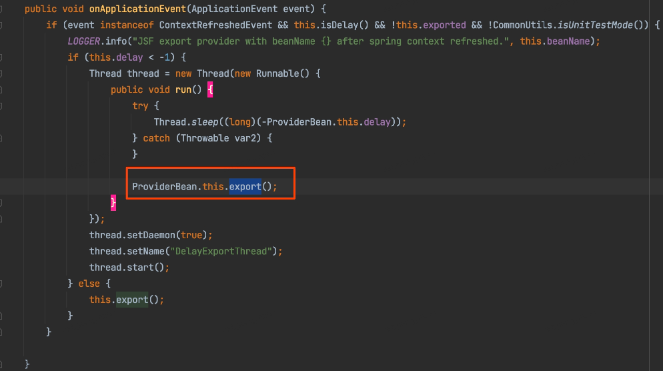
Task: Click the LOGGER constant
Action: pos(84,41)
